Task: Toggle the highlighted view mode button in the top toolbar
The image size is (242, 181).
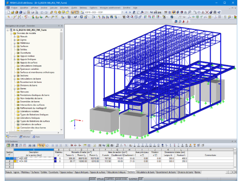Action: point(174,12)
